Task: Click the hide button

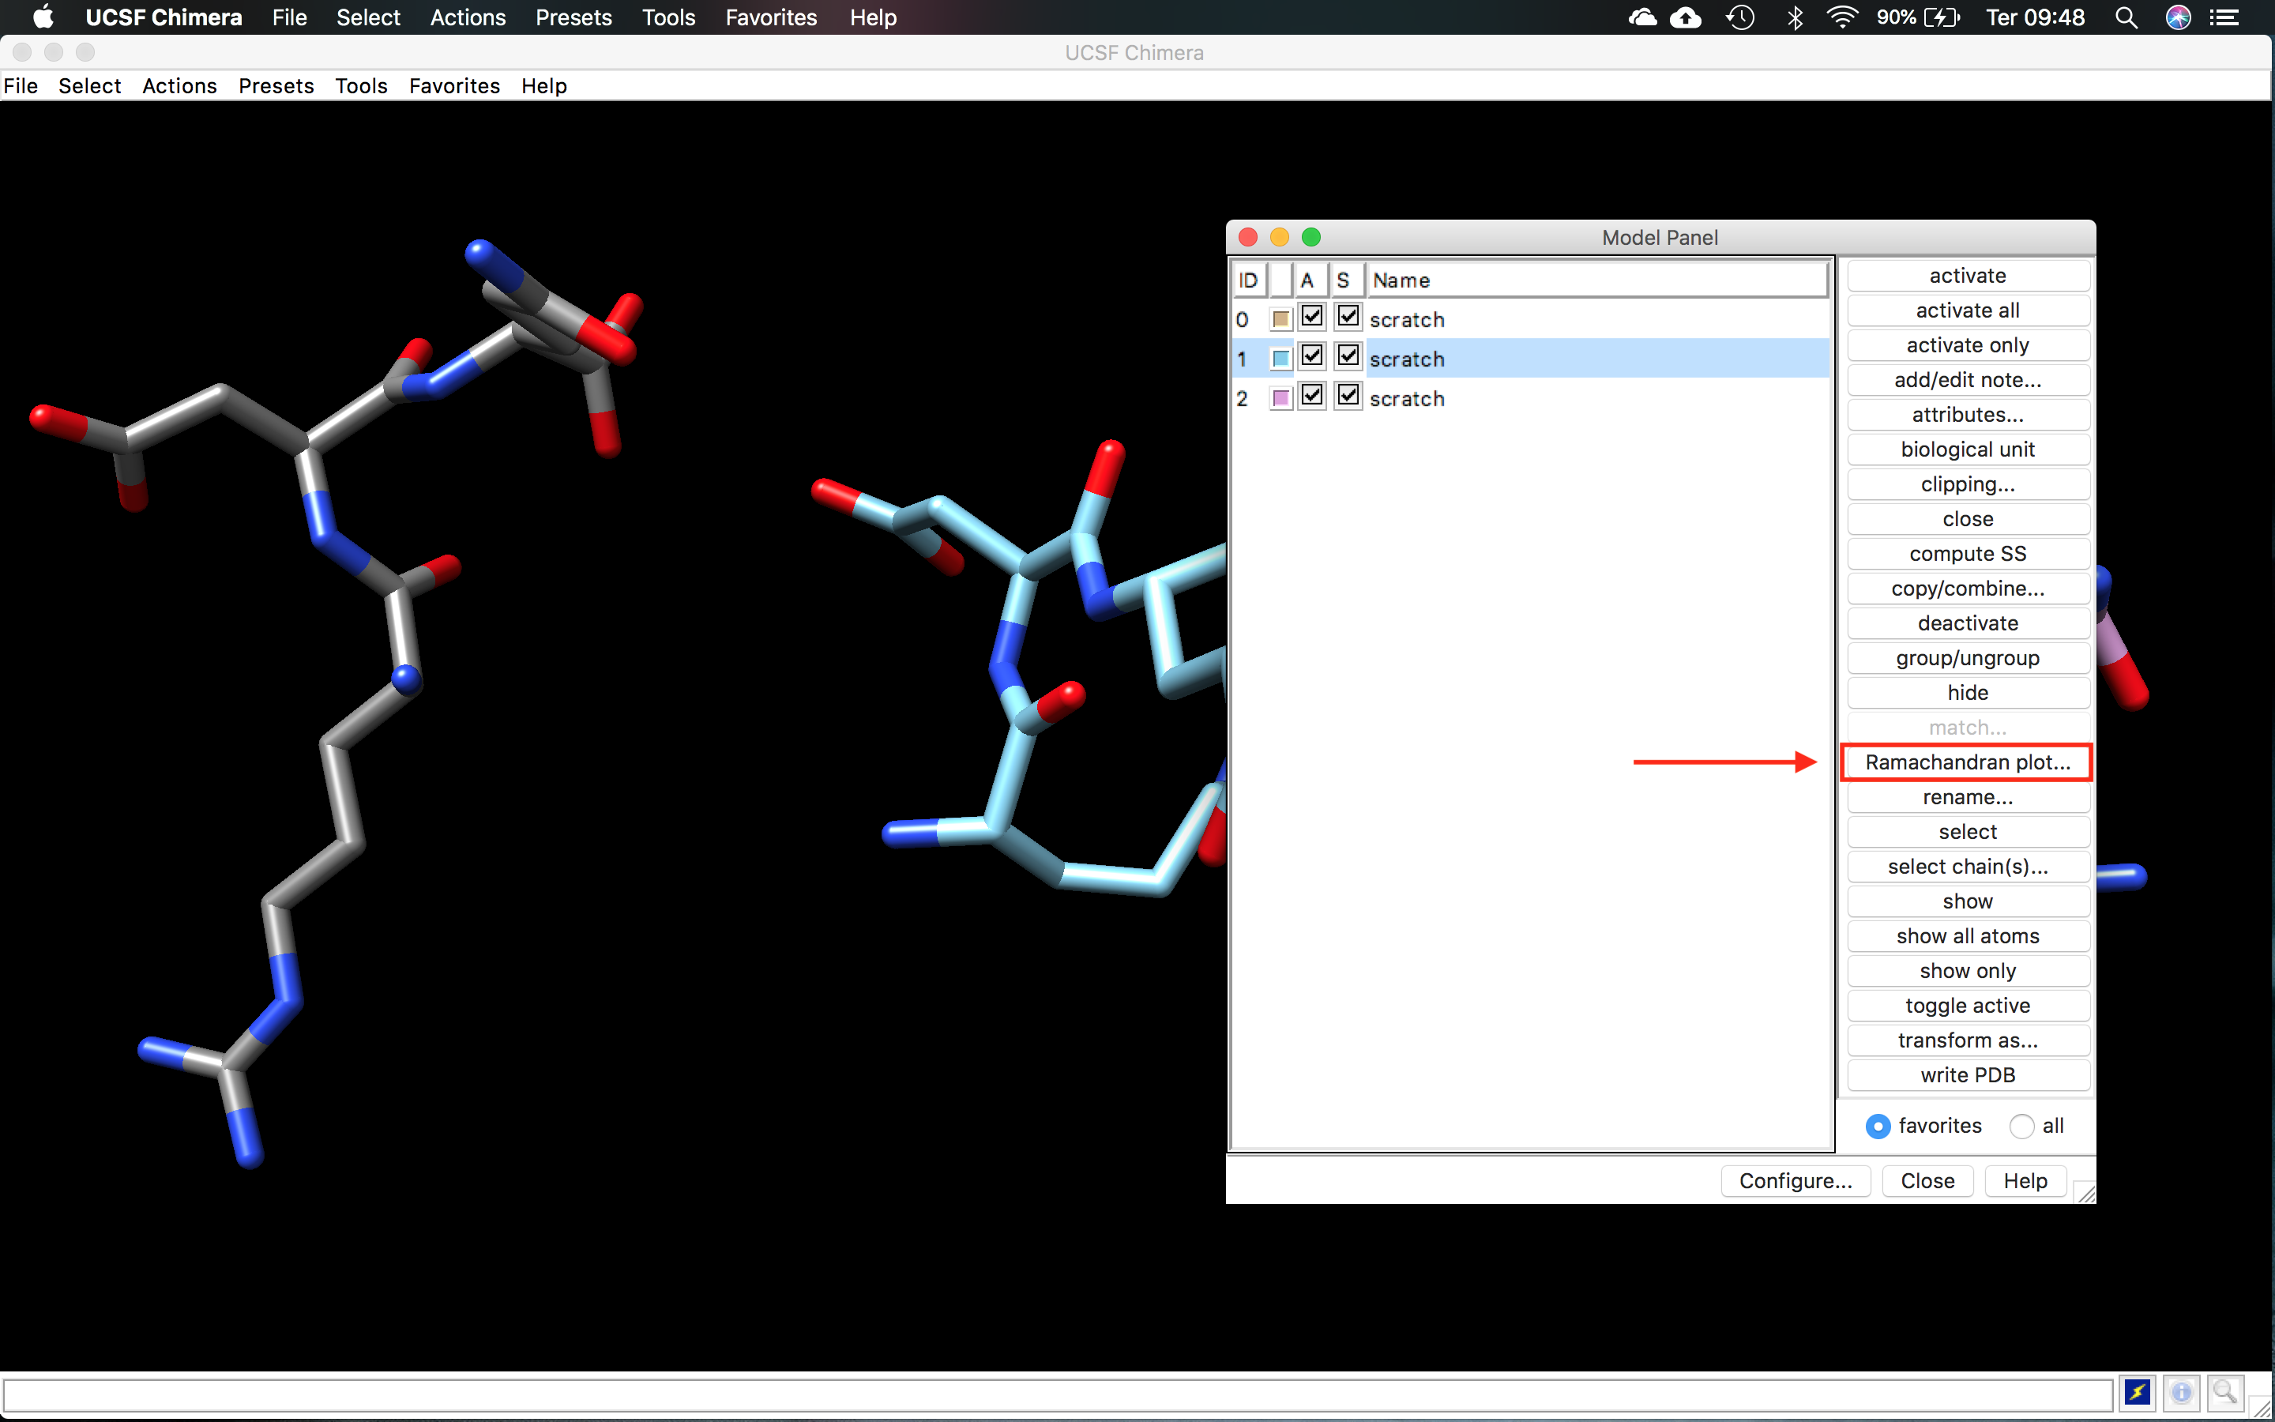Action: click(1968, 693)
